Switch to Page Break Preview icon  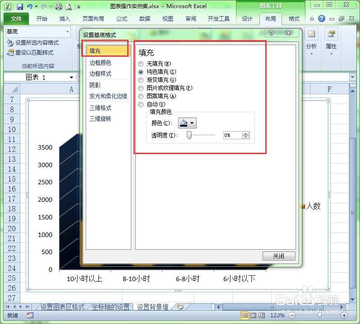click(261, 315)
